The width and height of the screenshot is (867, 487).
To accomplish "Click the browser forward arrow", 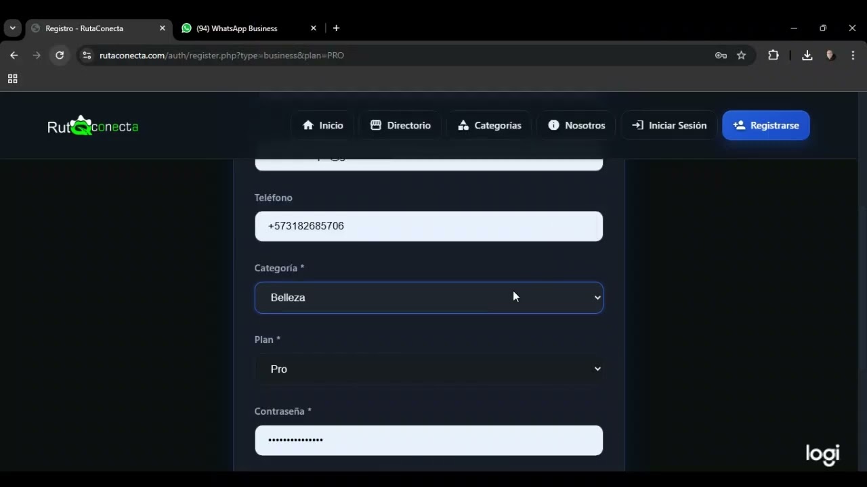I will (37, 55).
